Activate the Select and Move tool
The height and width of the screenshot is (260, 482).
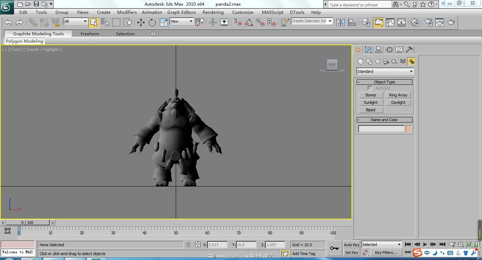click(x=141, y=23)
